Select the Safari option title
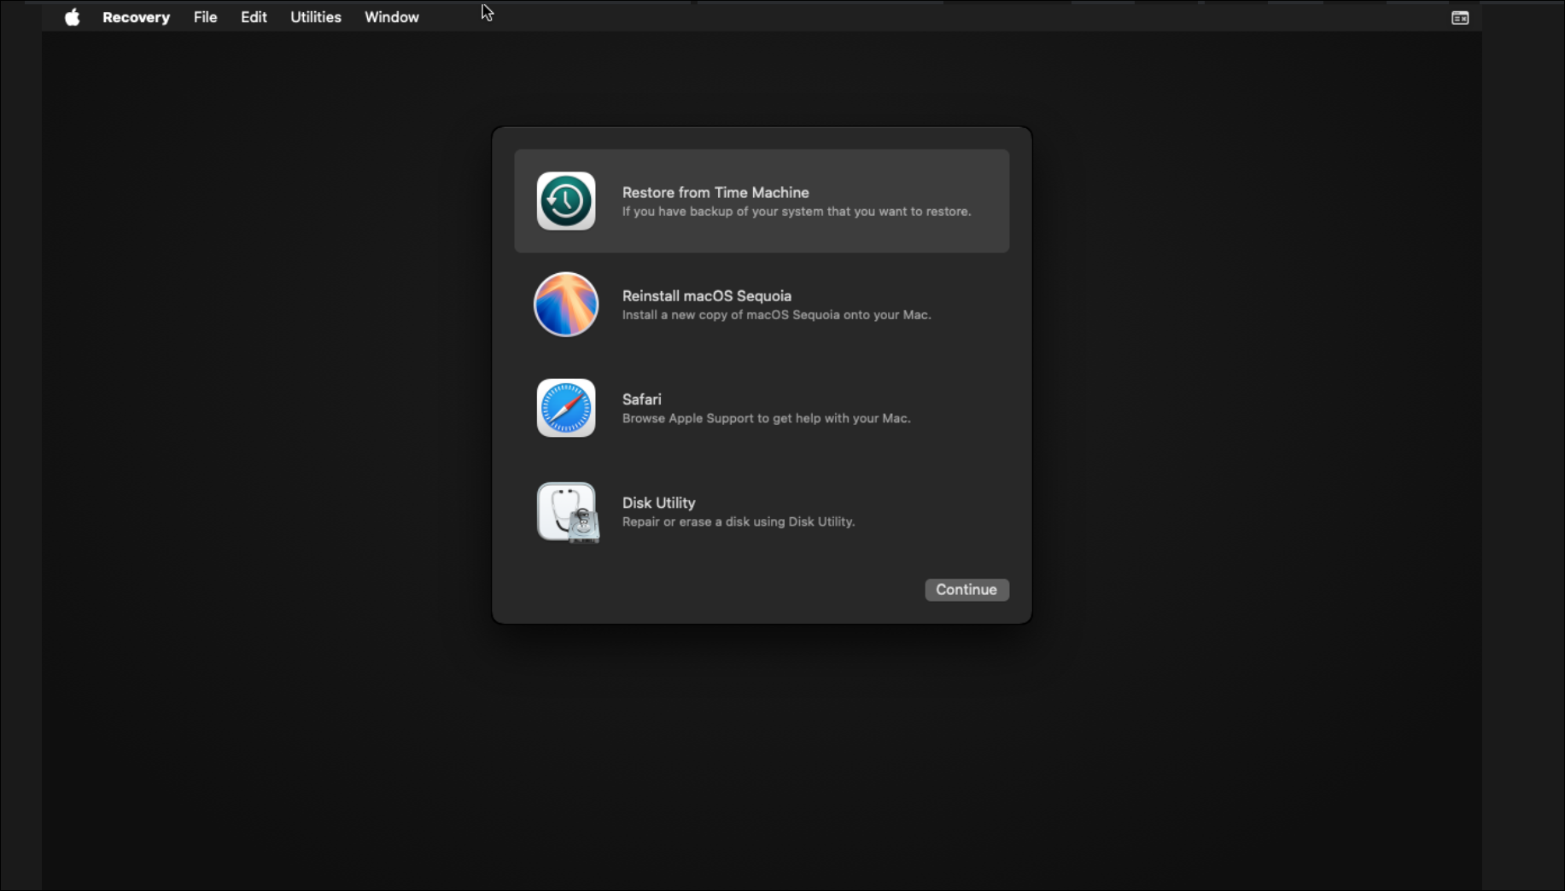The height and width of the screenshot is (891, 1565). [x=641, y=399]
